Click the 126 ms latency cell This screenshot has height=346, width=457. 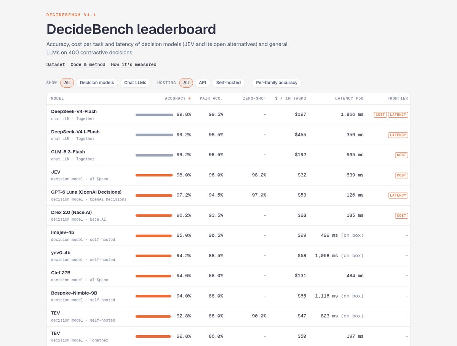point(355,195)
